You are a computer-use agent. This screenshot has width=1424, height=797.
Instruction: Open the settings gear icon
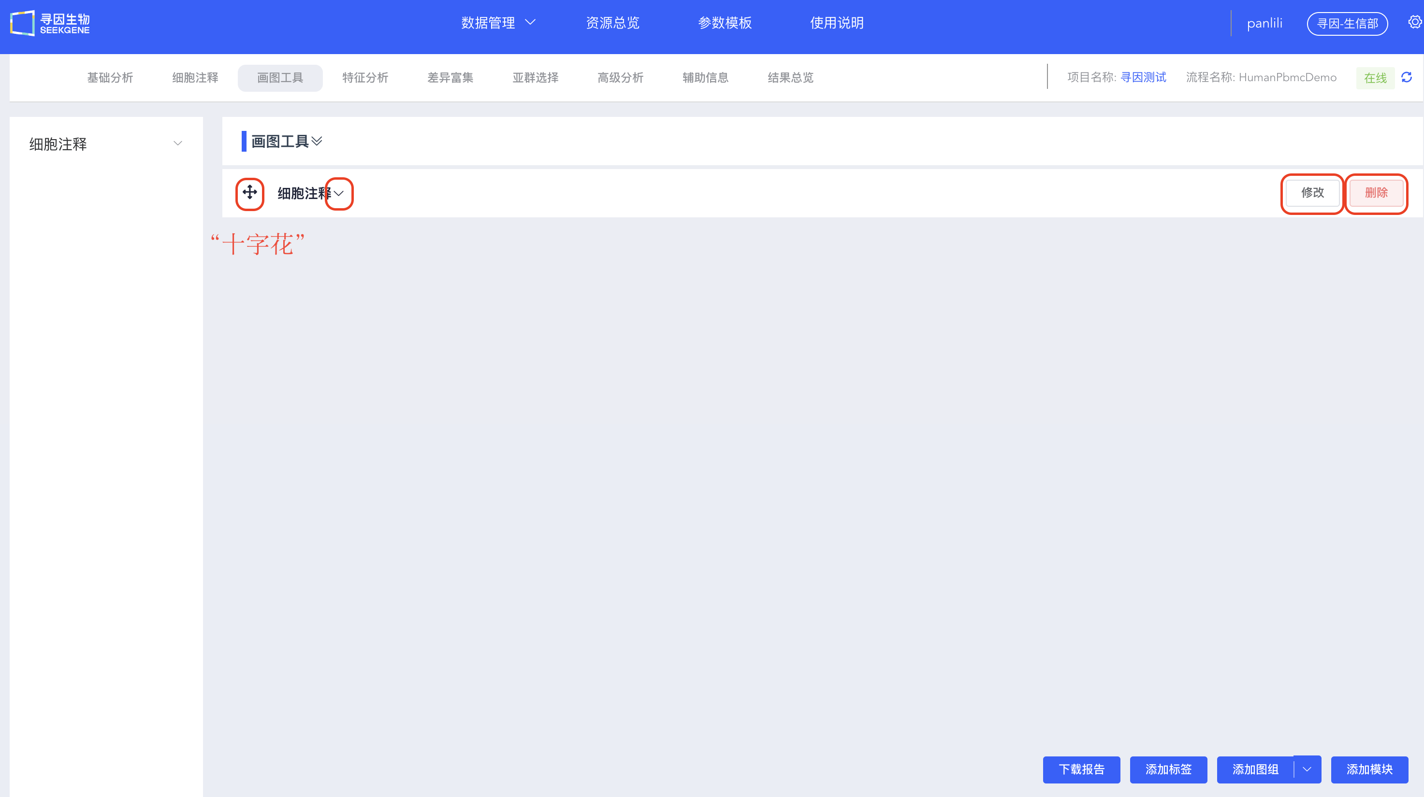(x=1415, y=22)
